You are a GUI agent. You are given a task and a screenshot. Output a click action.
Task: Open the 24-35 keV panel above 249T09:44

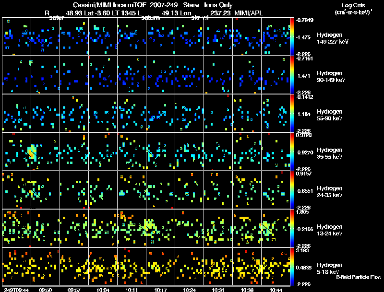[x=16, y=190]
